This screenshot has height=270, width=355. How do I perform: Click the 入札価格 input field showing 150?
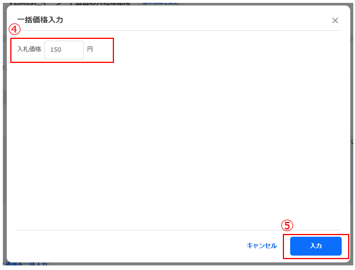coord(64,50)
